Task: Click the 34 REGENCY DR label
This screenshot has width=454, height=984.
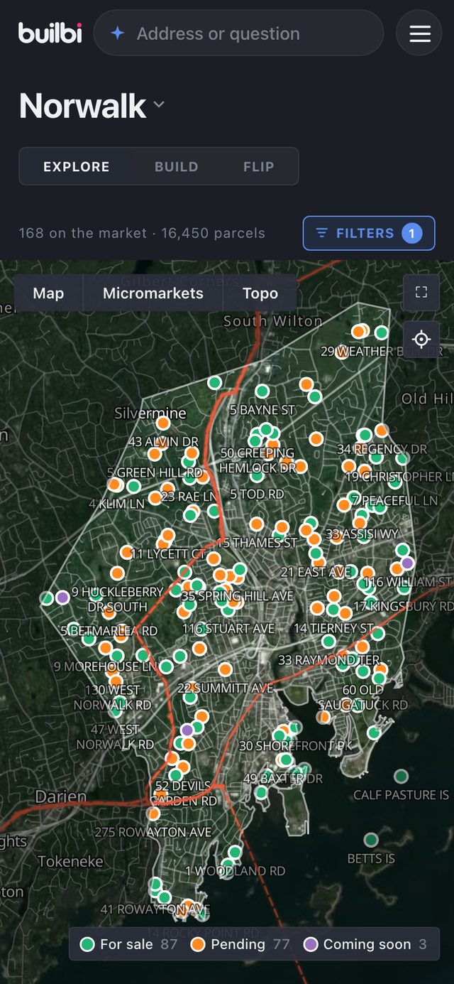Action: coord(382,449)
